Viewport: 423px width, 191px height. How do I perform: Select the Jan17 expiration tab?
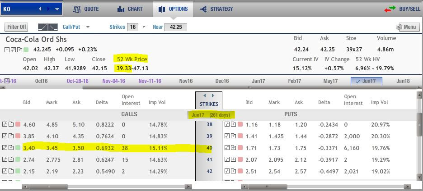(x=258, y=81)
